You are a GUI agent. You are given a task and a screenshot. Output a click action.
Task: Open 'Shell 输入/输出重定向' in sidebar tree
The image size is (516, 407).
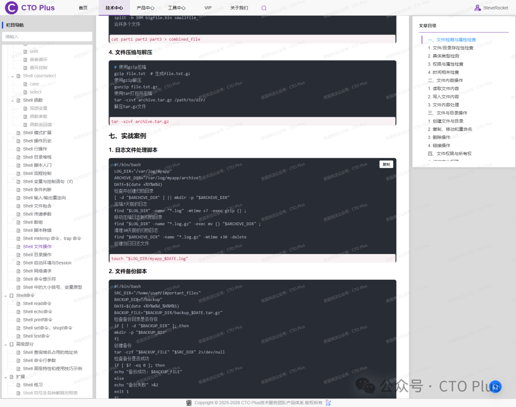(x=44, y=198)
